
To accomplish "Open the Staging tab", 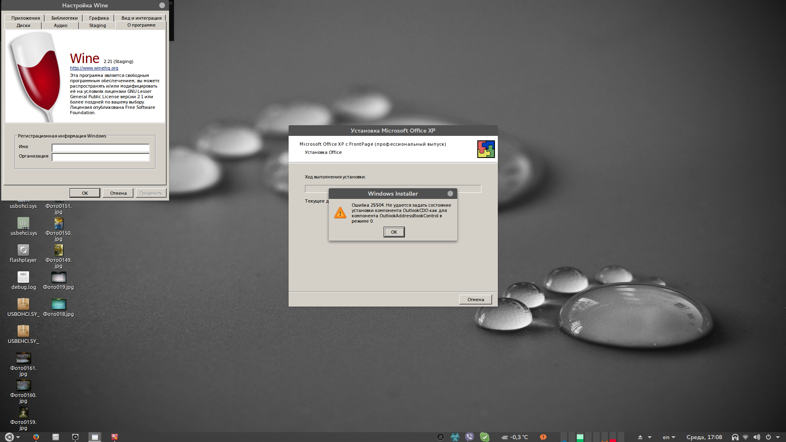I will pos(97,25).
